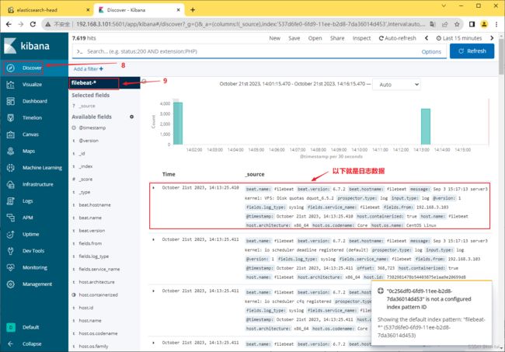Image resolution: width=505 pixels, height=352 pixels.
Task: Click Open in the top menu
Action: [315, 38]
